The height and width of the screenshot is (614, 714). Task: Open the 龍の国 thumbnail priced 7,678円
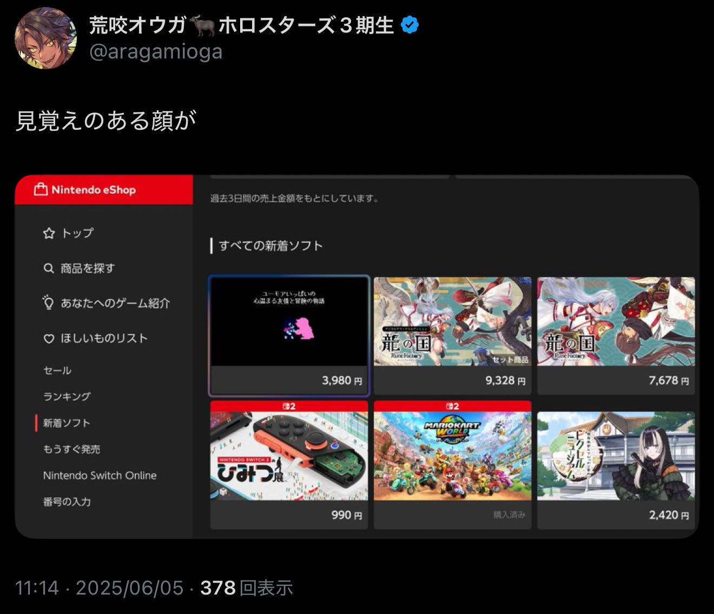[616, 321]
